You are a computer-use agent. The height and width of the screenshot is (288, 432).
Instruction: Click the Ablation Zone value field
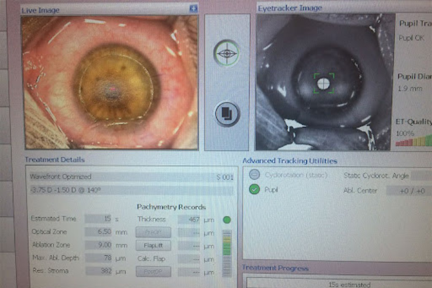[x=98, y=245]
